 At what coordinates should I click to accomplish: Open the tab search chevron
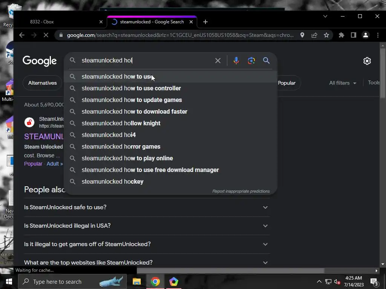pos(325,16)
